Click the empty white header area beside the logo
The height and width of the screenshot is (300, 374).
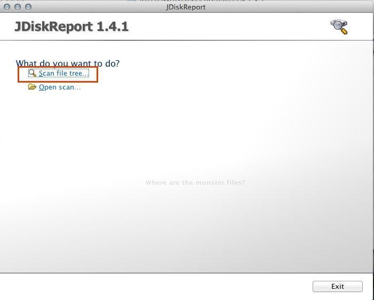click(x=229, y=27)
